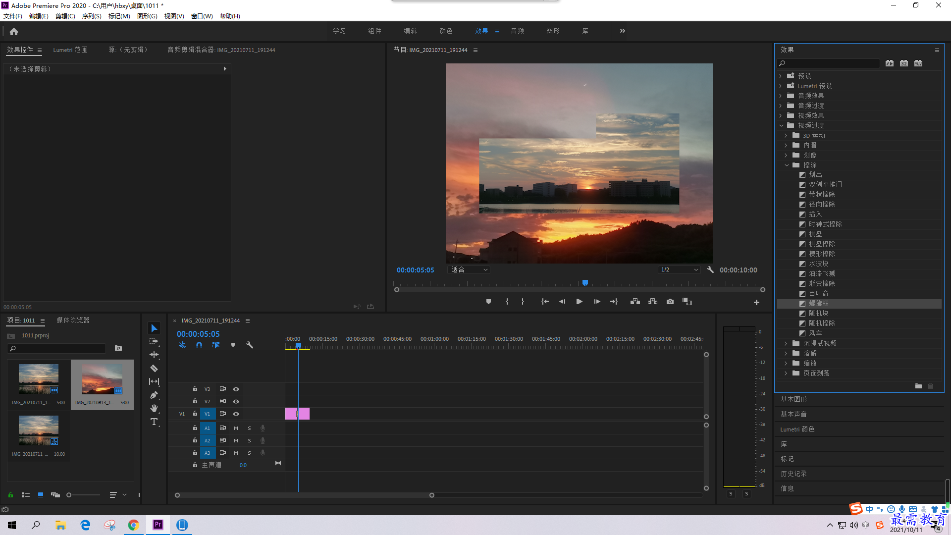Toggle V2 track visibility eye
Viewport: 951px width, 535px height.
click(236, 402)
